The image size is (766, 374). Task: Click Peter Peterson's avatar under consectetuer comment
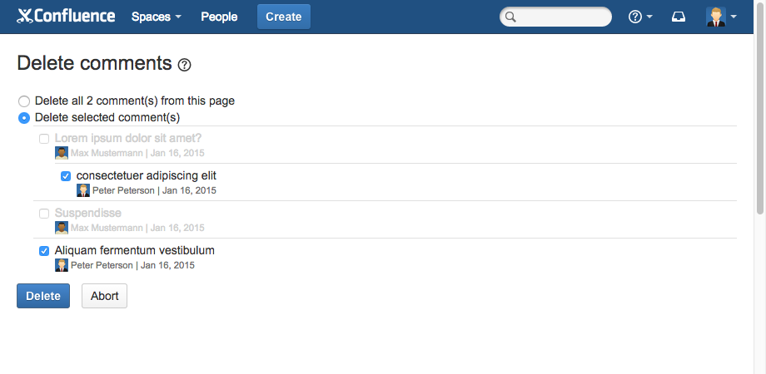coord(83,190)
